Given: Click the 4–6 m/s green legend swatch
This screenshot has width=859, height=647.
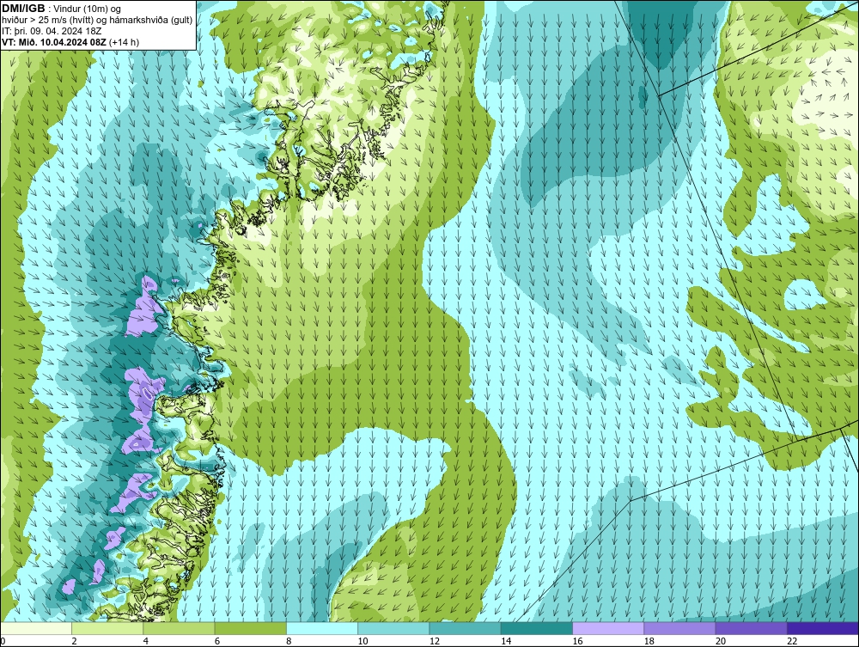Looking at the screenshot, I should click(x=180, y=628).
